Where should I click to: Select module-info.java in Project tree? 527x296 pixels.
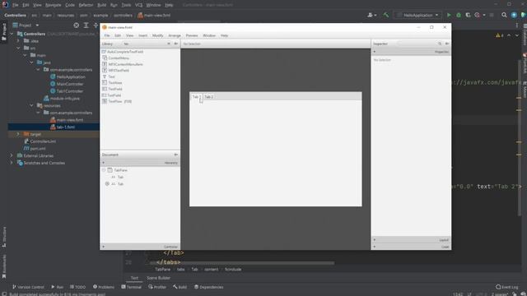coord(62,99)
